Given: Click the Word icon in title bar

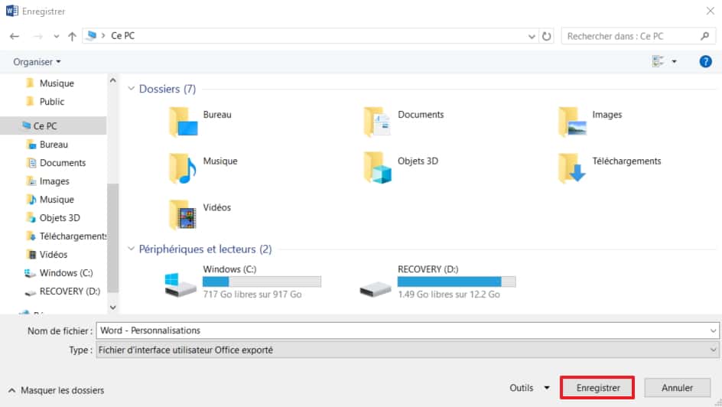Looking at the screenshot, I should click(x=12, y=11).
